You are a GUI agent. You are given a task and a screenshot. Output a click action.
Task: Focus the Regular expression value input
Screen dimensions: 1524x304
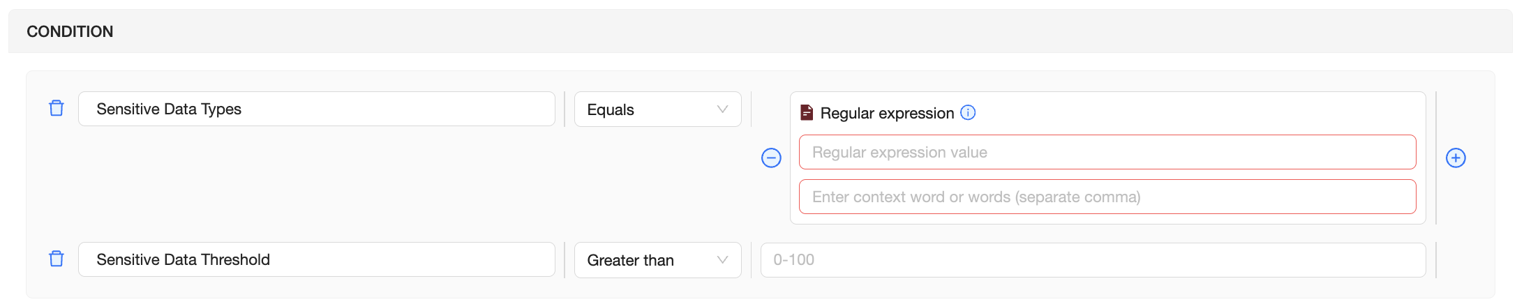point(1107,152)
